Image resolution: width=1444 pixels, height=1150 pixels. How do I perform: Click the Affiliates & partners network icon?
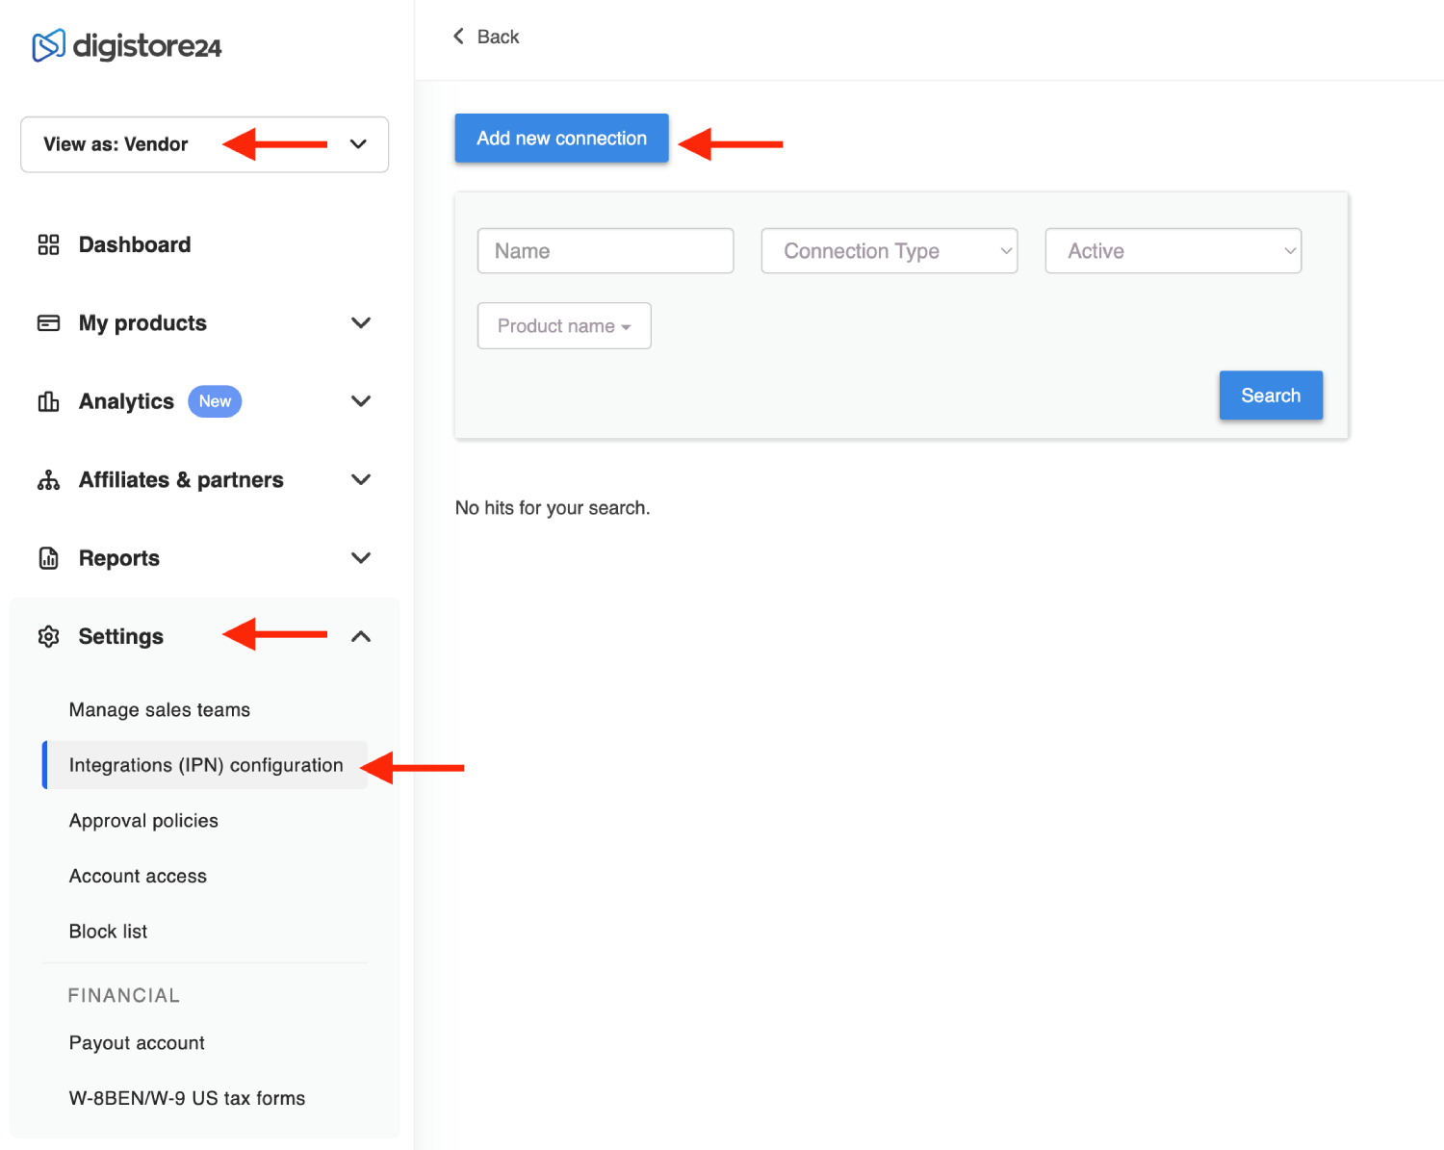(48, 480)
